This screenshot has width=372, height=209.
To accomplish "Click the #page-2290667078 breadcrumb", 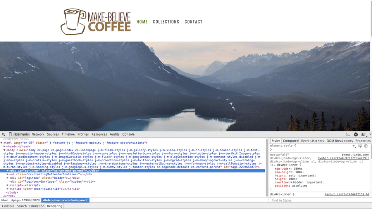I will point(26,200).
